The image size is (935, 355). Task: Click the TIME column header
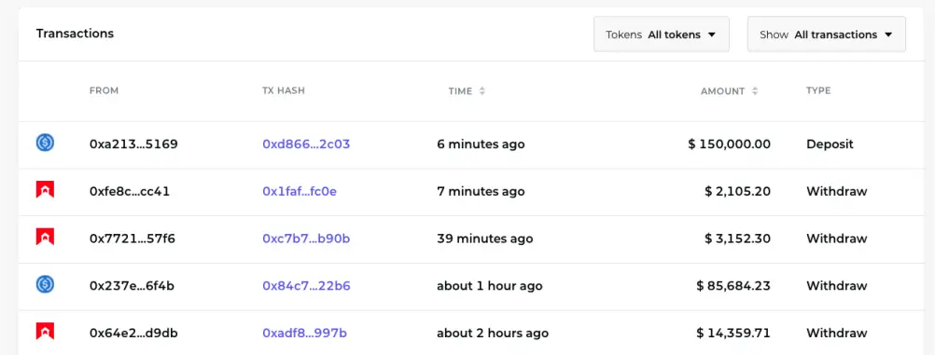[x=460, y=91]
